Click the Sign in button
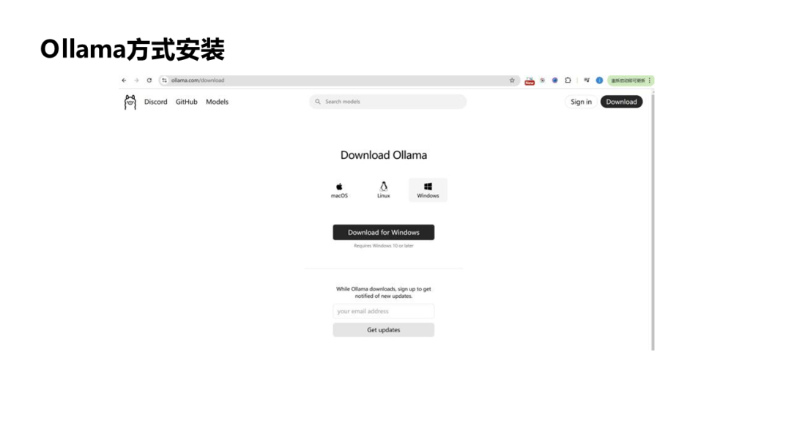Viewport: 791px width, 445px height. click(581, 102)
